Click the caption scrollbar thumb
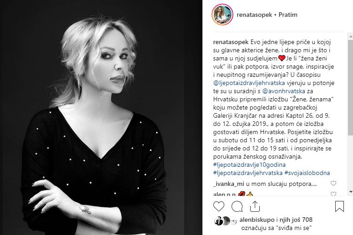Image resolution: width=353 pixels, height=235 pixels. click(x=351, y=88)
